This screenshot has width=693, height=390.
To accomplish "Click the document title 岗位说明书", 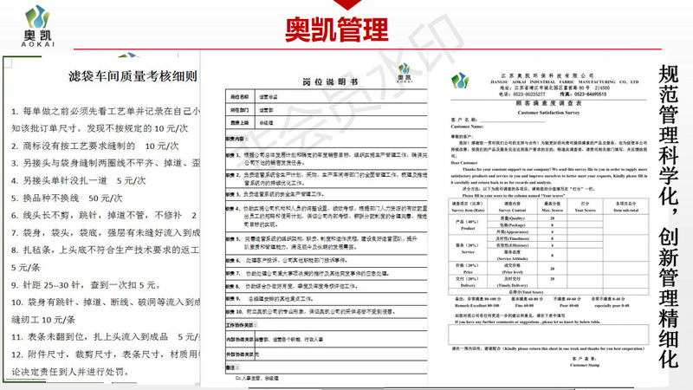I will pos(330,82).
